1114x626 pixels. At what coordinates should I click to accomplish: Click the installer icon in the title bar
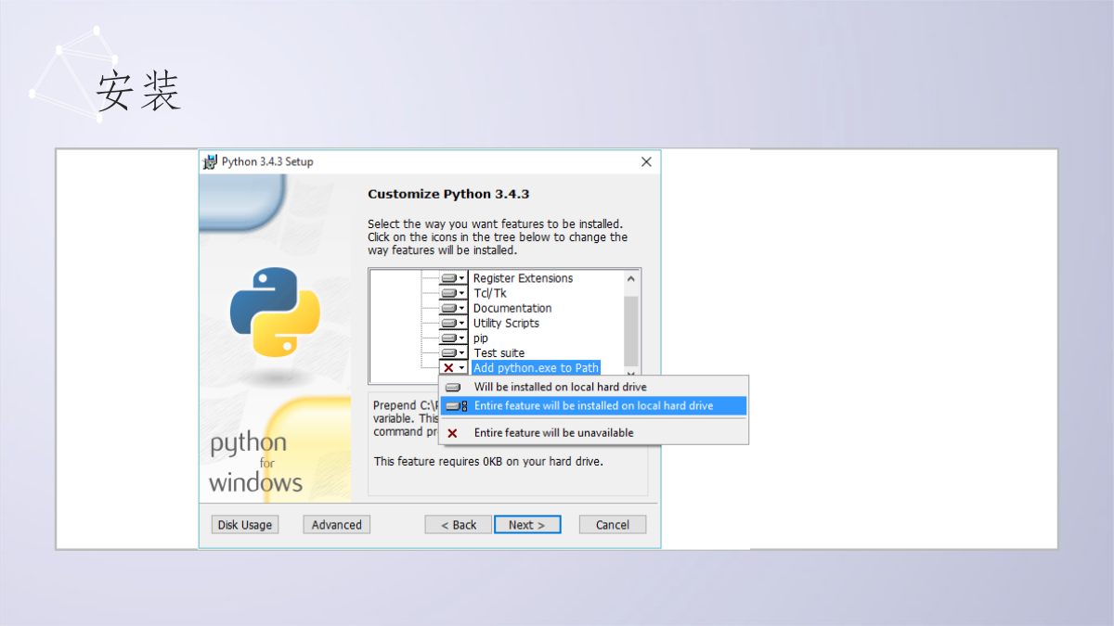(211, 161)
